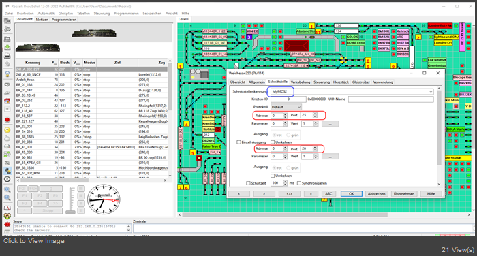The height and width of the screenshot is (256, 477).
Task: Select the Level 0 plan tab
Action: (184, 19)
